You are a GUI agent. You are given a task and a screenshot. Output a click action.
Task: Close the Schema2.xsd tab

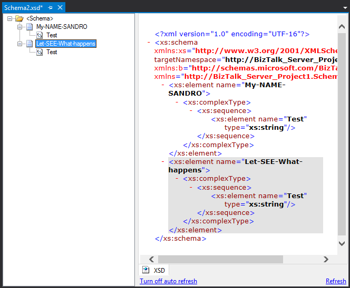pyautogui.click(x=60, y=7)
